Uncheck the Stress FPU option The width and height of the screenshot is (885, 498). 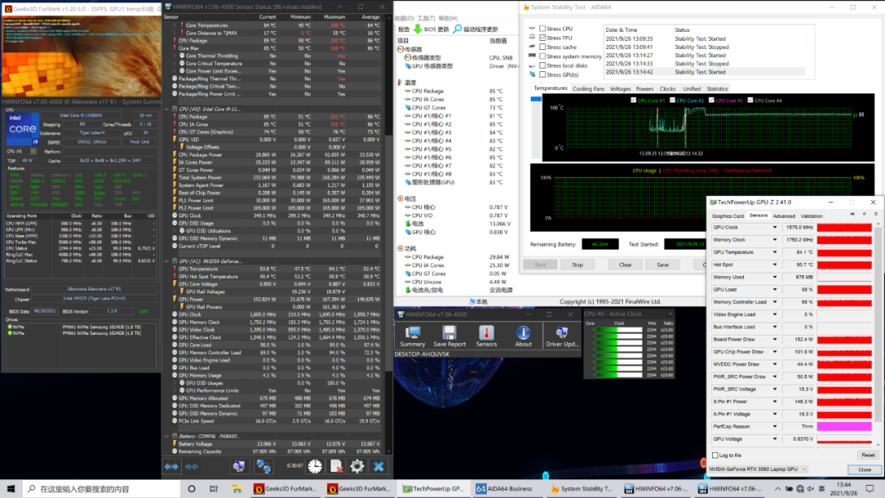tap(542, 38)
